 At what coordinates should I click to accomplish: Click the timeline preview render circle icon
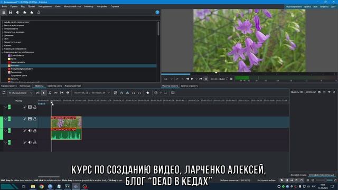tap(156, 93)
